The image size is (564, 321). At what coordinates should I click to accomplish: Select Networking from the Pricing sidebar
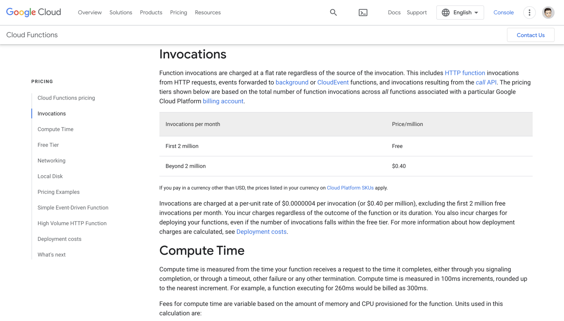click(51, 160)
